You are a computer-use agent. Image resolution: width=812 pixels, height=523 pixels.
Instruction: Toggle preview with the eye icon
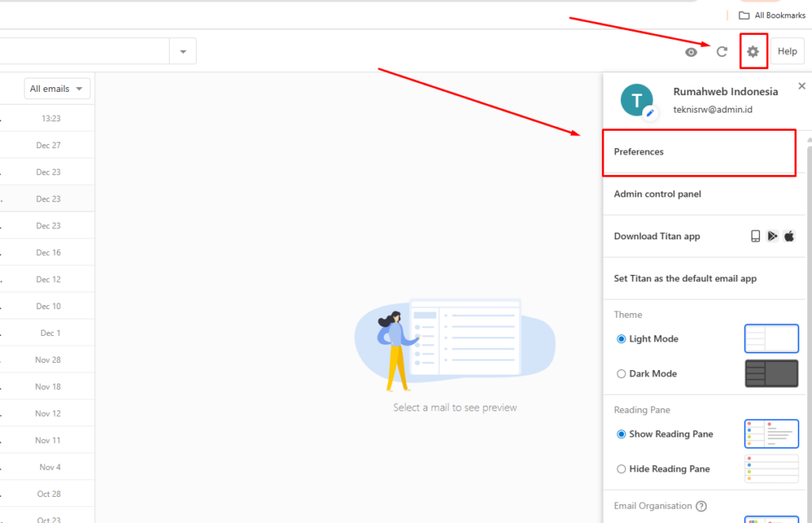(x=691, y=51)
